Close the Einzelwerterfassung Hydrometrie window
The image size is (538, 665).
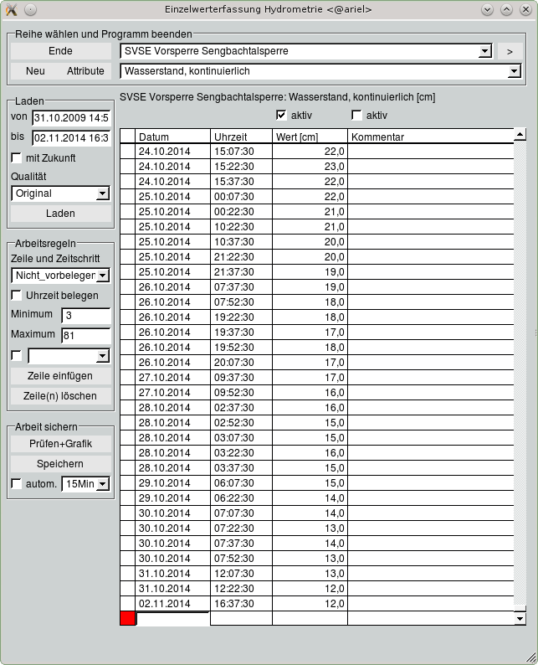pos(525,9)
